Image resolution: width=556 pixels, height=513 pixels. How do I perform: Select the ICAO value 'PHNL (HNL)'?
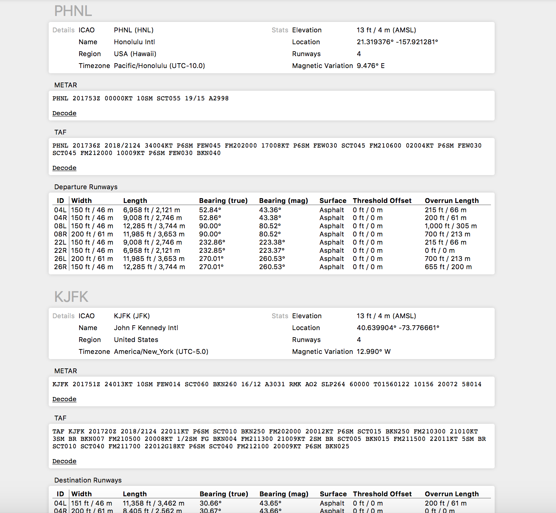[134, 30]
